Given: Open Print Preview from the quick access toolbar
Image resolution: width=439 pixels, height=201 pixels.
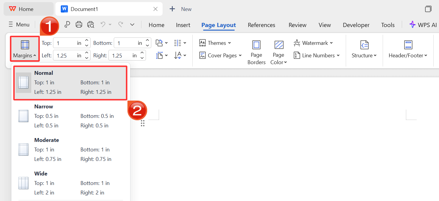Looking at the screenshot, I should tap(91, 24).
